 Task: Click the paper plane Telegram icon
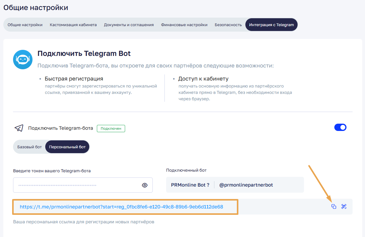19,128
